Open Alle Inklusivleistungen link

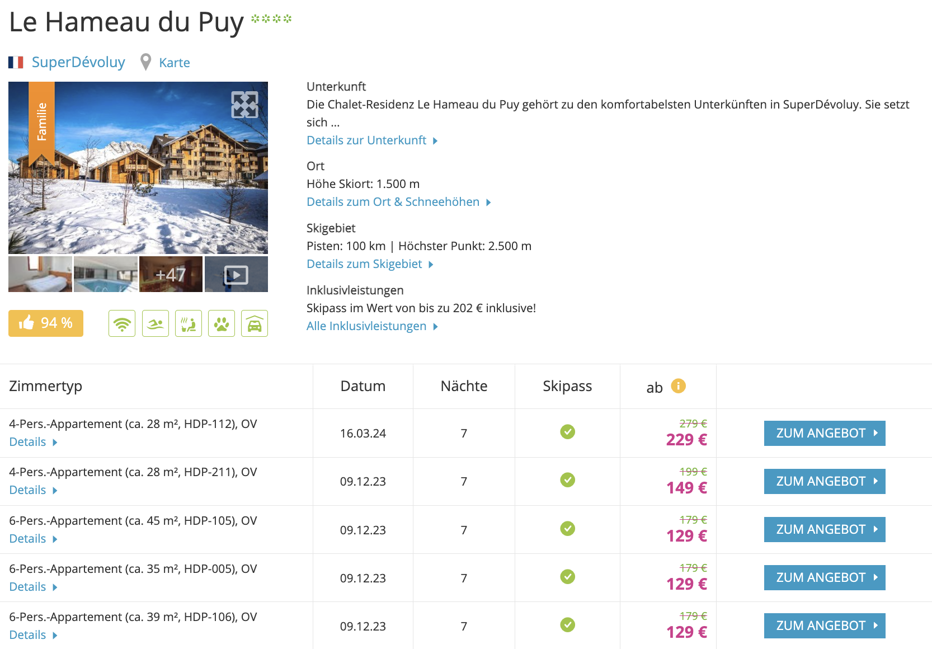click(372, 326)
